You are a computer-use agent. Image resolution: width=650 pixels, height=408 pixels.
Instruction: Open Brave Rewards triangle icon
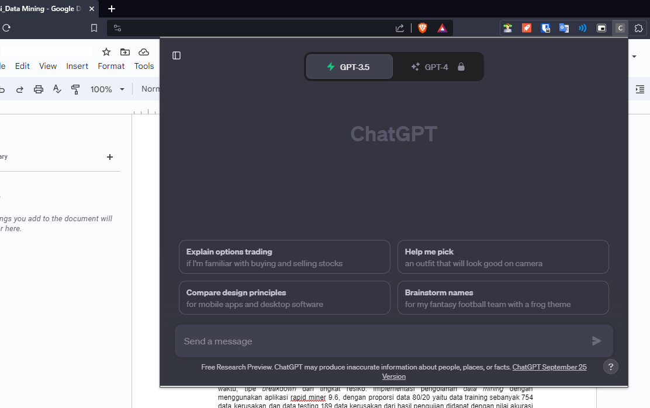(x=442, y=28)
